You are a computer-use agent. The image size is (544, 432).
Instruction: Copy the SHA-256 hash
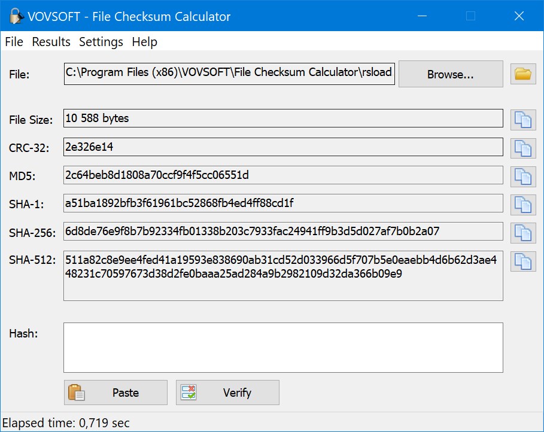[523, 233]
